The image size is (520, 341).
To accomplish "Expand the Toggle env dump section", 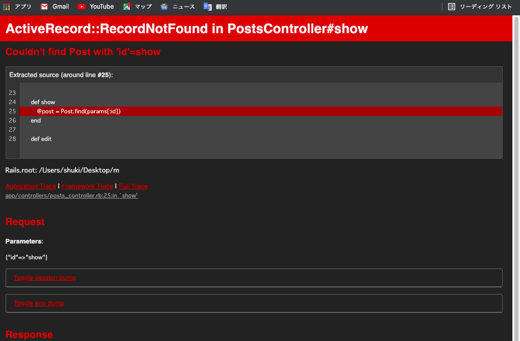I will (39, 303).
